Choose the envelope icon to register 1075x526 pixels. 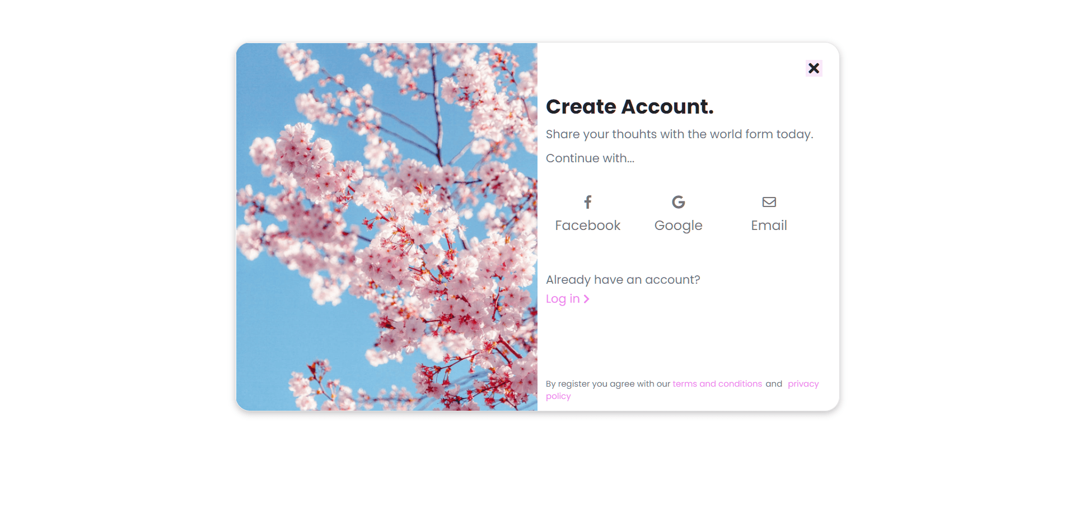768,202
